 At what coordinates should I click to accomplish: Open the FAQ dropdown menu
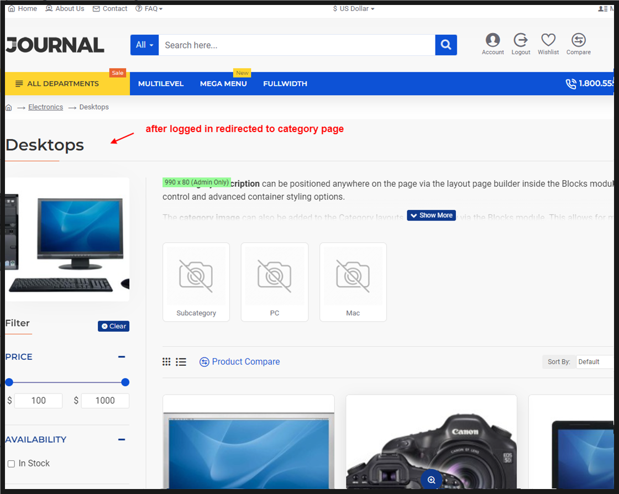[x=149, y=8]
